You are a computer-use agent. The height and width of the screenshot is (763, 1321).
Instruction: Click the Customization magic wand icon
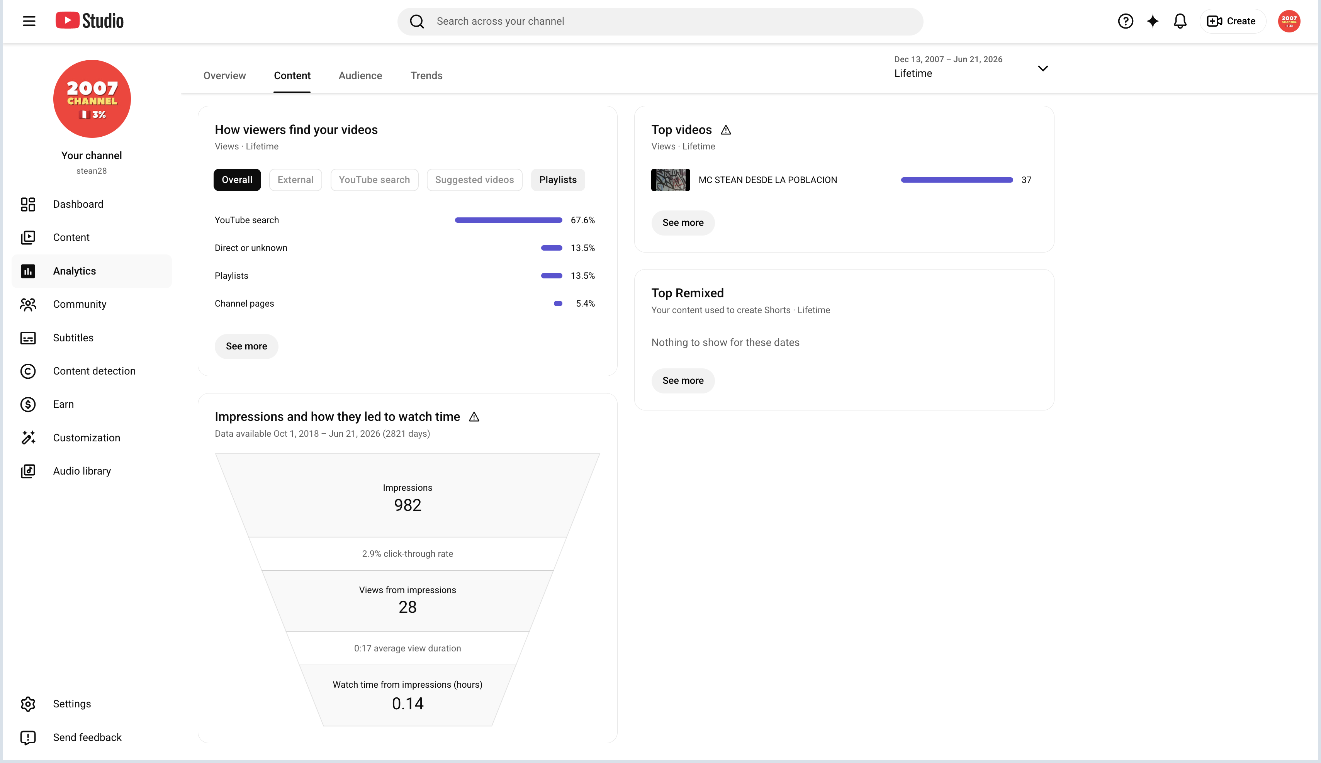pos(28,437)
